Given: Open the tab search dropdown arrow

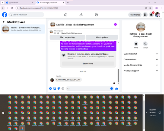Looking at the screenshot, I should (2, 3).
